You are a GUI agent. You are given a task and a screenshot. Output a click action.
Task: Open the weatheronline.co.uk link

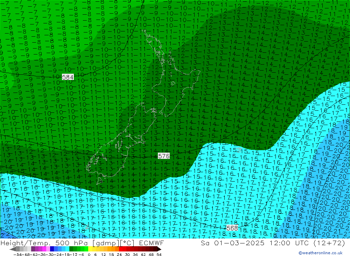(x=321, y=253)
